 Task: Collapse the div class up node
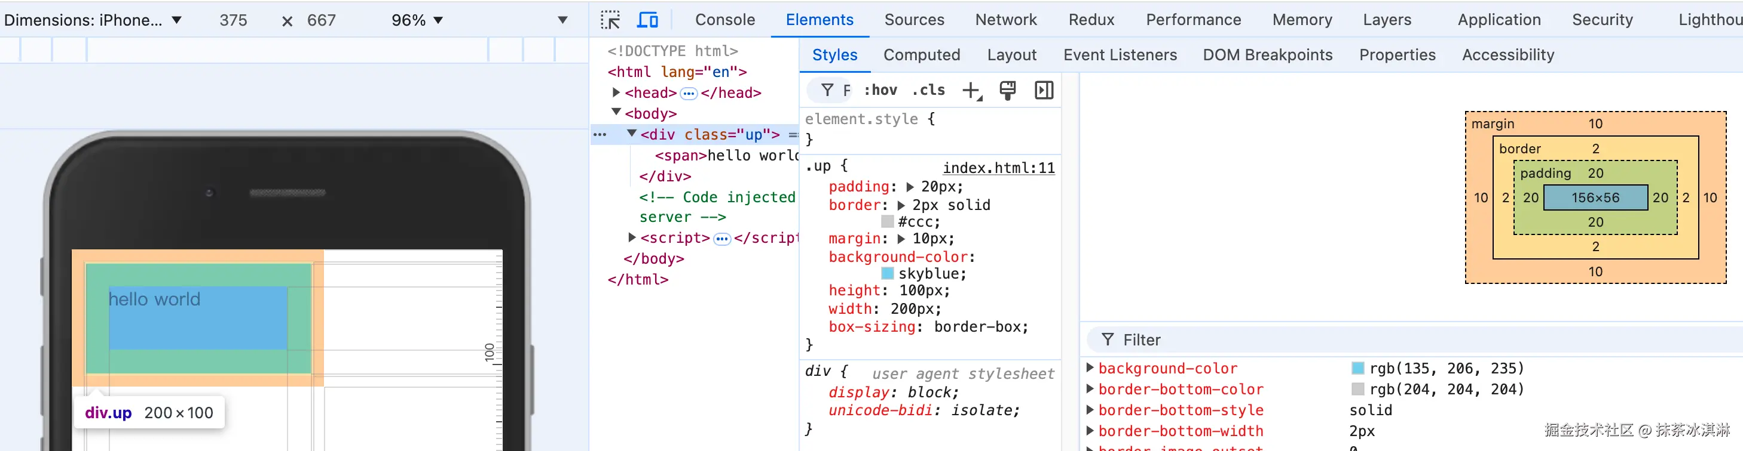(x=631, y=133)
